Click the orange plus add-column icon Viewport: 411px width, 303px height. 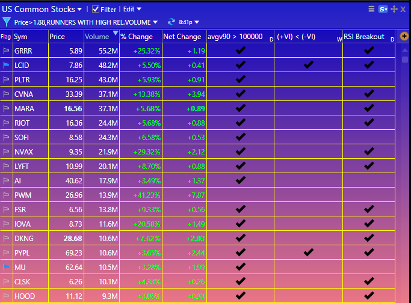[x=404, y=36]
